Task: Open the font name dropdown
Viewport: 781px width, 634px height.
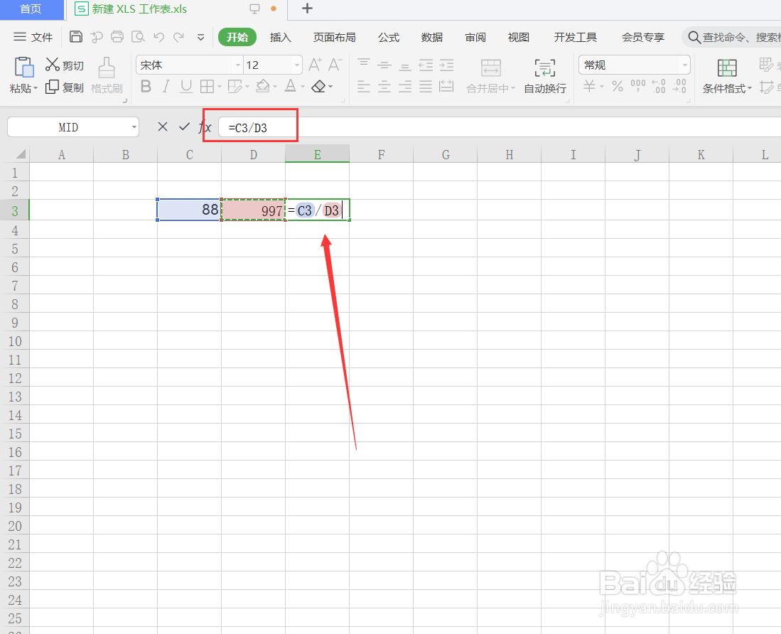Action: tap(239, 65)
